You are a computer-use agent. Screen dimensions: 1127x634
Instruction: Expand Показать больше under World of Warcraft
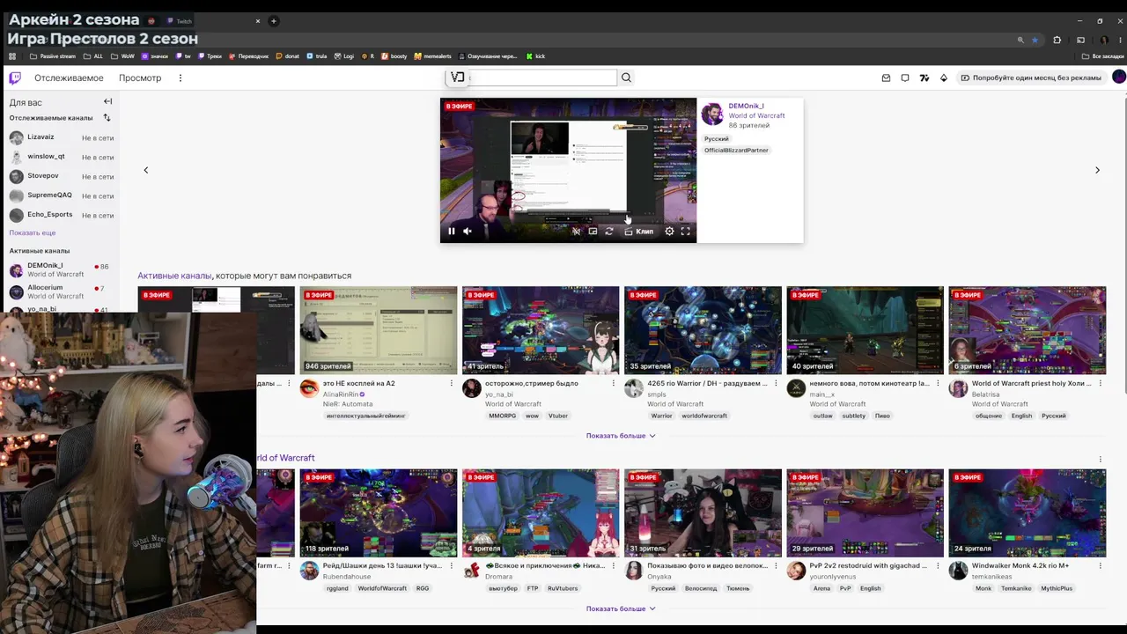[x=621, y=608]
